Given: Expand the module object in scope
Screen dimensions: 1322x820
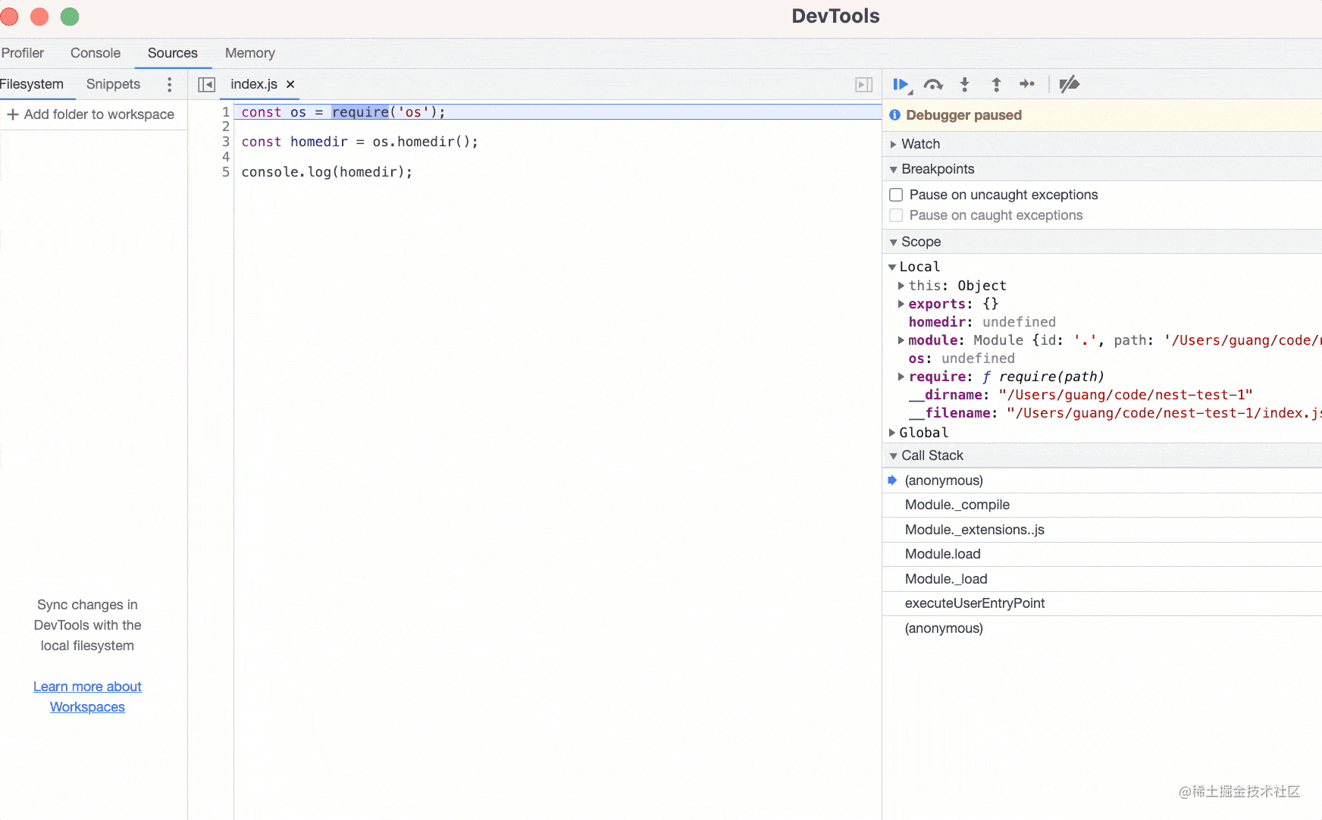Looking at the screenshot, I should coord(901,340).
